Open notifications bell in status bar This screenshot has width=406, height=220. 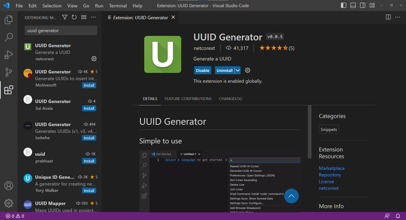(x=398, y=216)
